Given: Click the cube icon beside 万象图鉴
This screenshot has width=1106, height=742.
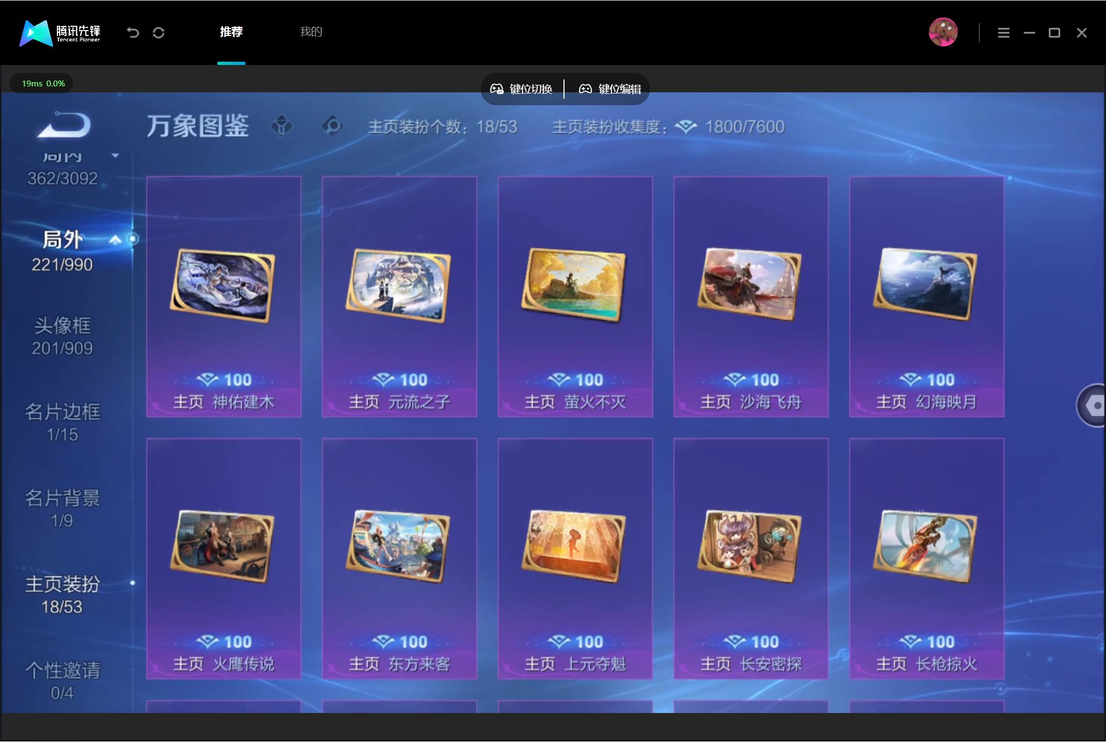Looking at the screenshot, I should [282, 127].
